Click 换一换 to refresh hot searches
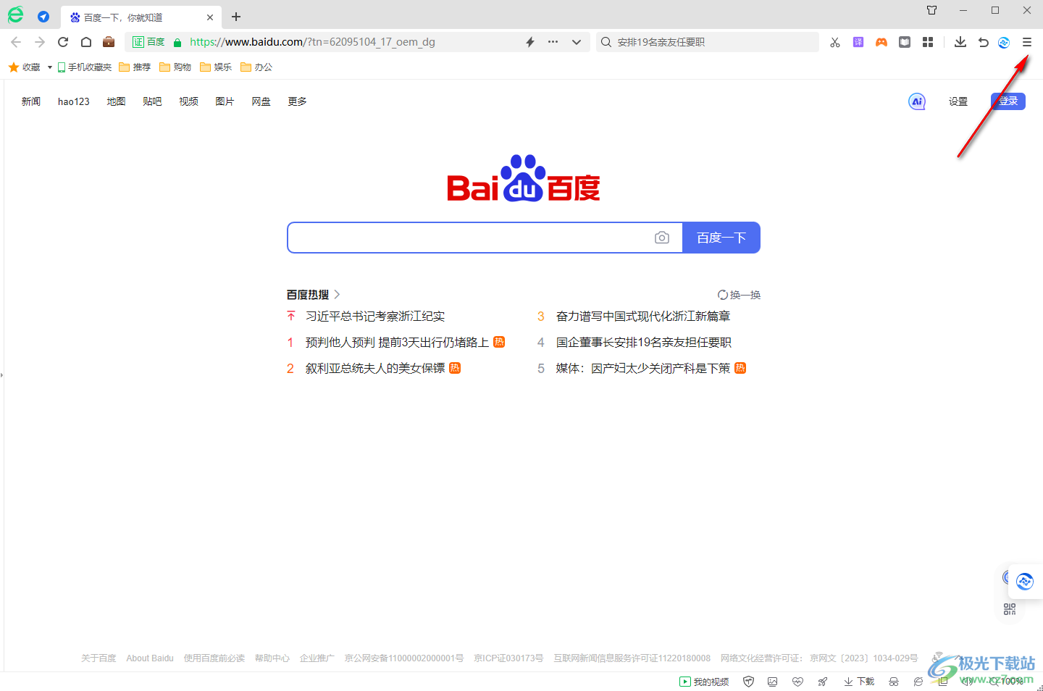The height and width of the screenshot is (691, 1043). coord(739,295)
